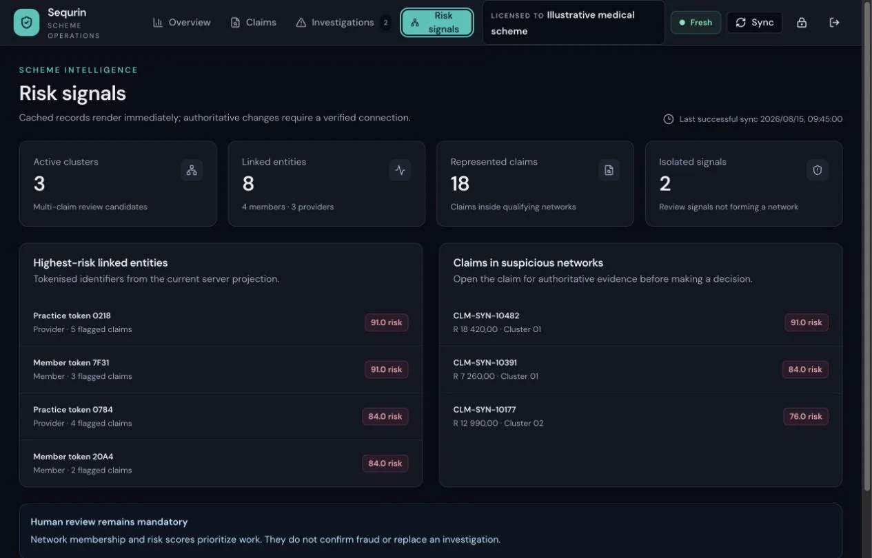Screen dimensions: 872x558
Task: Click 'Claims inside qualifying networks' text
Action: coord(513,207)
